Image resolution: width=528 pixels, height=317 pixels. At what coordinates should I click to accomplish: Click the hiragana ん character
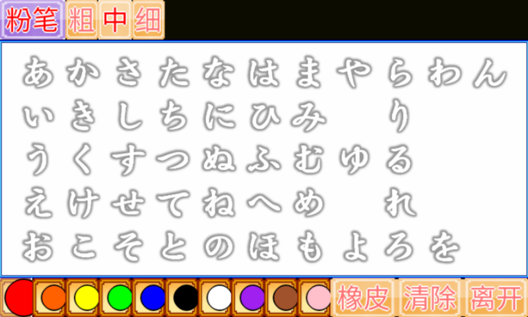[490, 72]
